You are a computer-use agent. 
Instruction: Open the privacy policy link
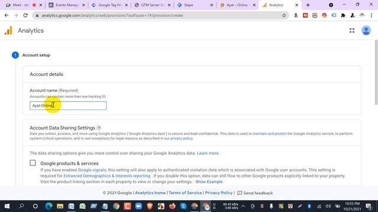coord(181,138)
